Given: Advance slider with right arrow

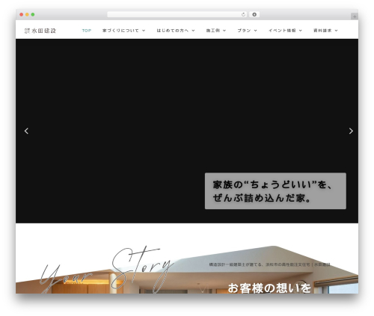Looking at the screenshot, I should 351,131.
